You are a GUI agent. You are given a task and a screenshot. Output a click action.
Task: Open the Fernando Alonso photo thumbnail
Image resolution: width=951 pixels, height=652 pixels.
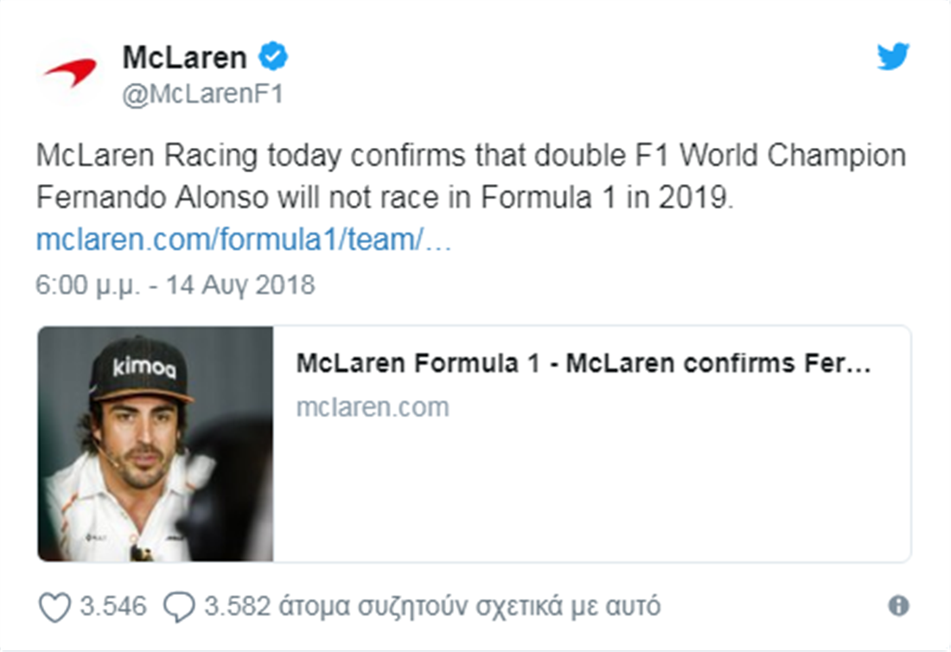156,444
